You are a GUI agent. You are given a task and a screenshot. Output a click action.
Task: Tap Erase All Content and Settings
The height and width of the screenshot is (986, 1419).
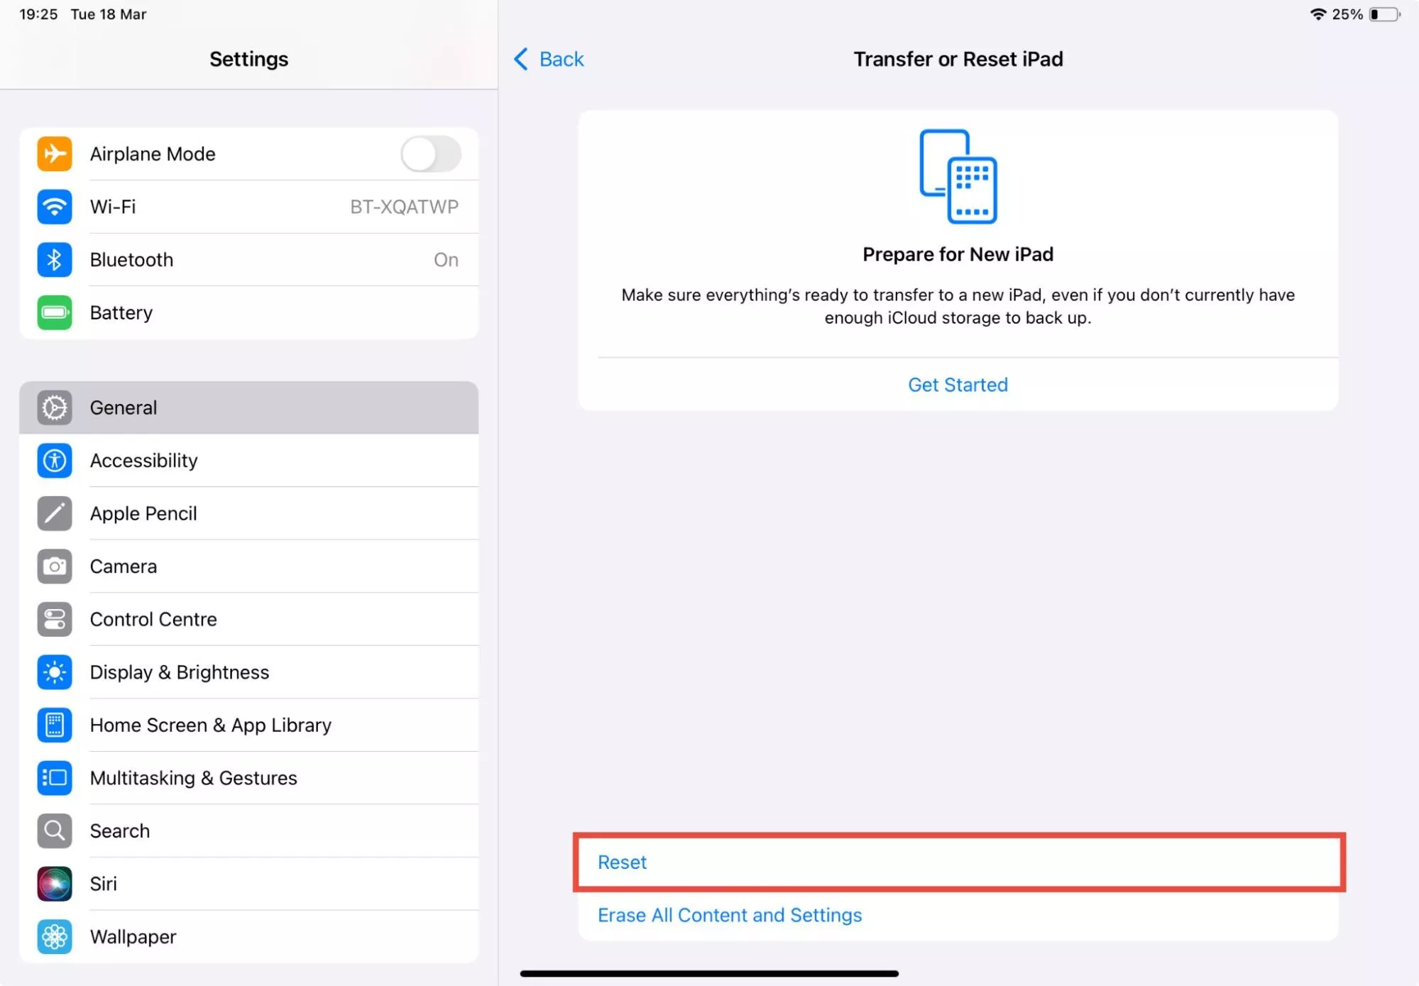click(730, 915)
